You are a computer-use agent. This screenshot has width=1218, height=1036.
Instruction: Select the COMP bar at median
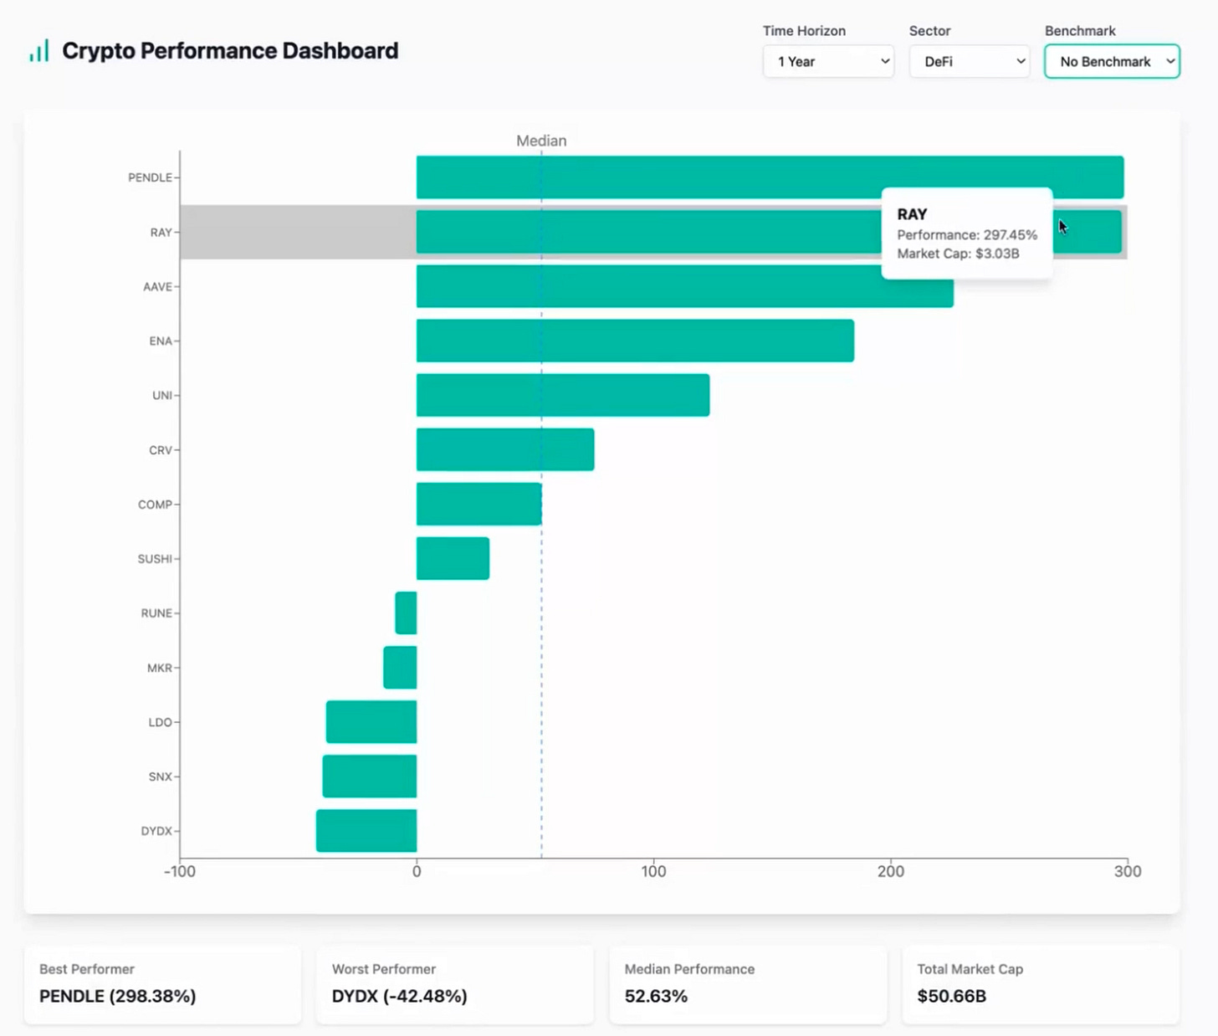[x=478, y=504]
